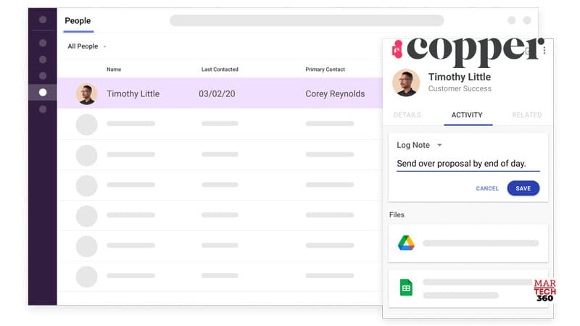Image resolution: width=580 pixels, height=326 pixels.
Task: Save the logged note
Action: pos(523,188)
